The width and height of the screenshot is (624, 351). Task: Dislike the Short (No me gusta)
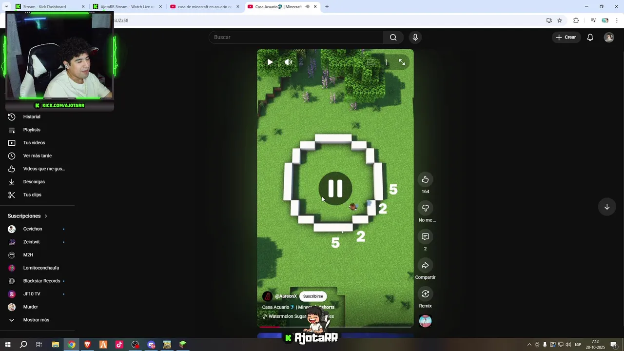425,208
